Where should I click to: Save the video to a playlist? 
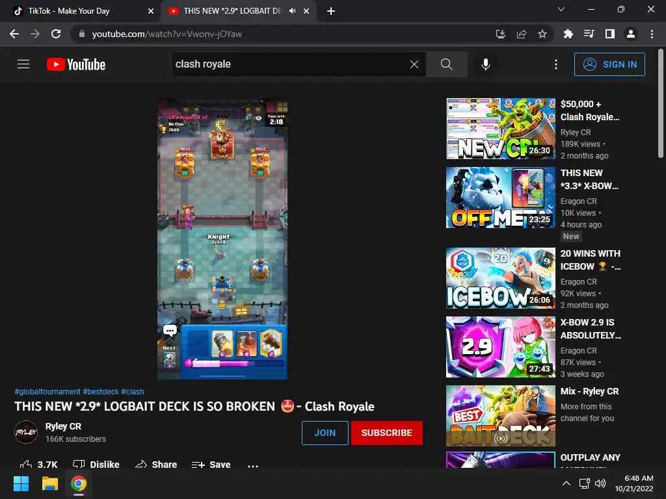(x=211, y=464)
